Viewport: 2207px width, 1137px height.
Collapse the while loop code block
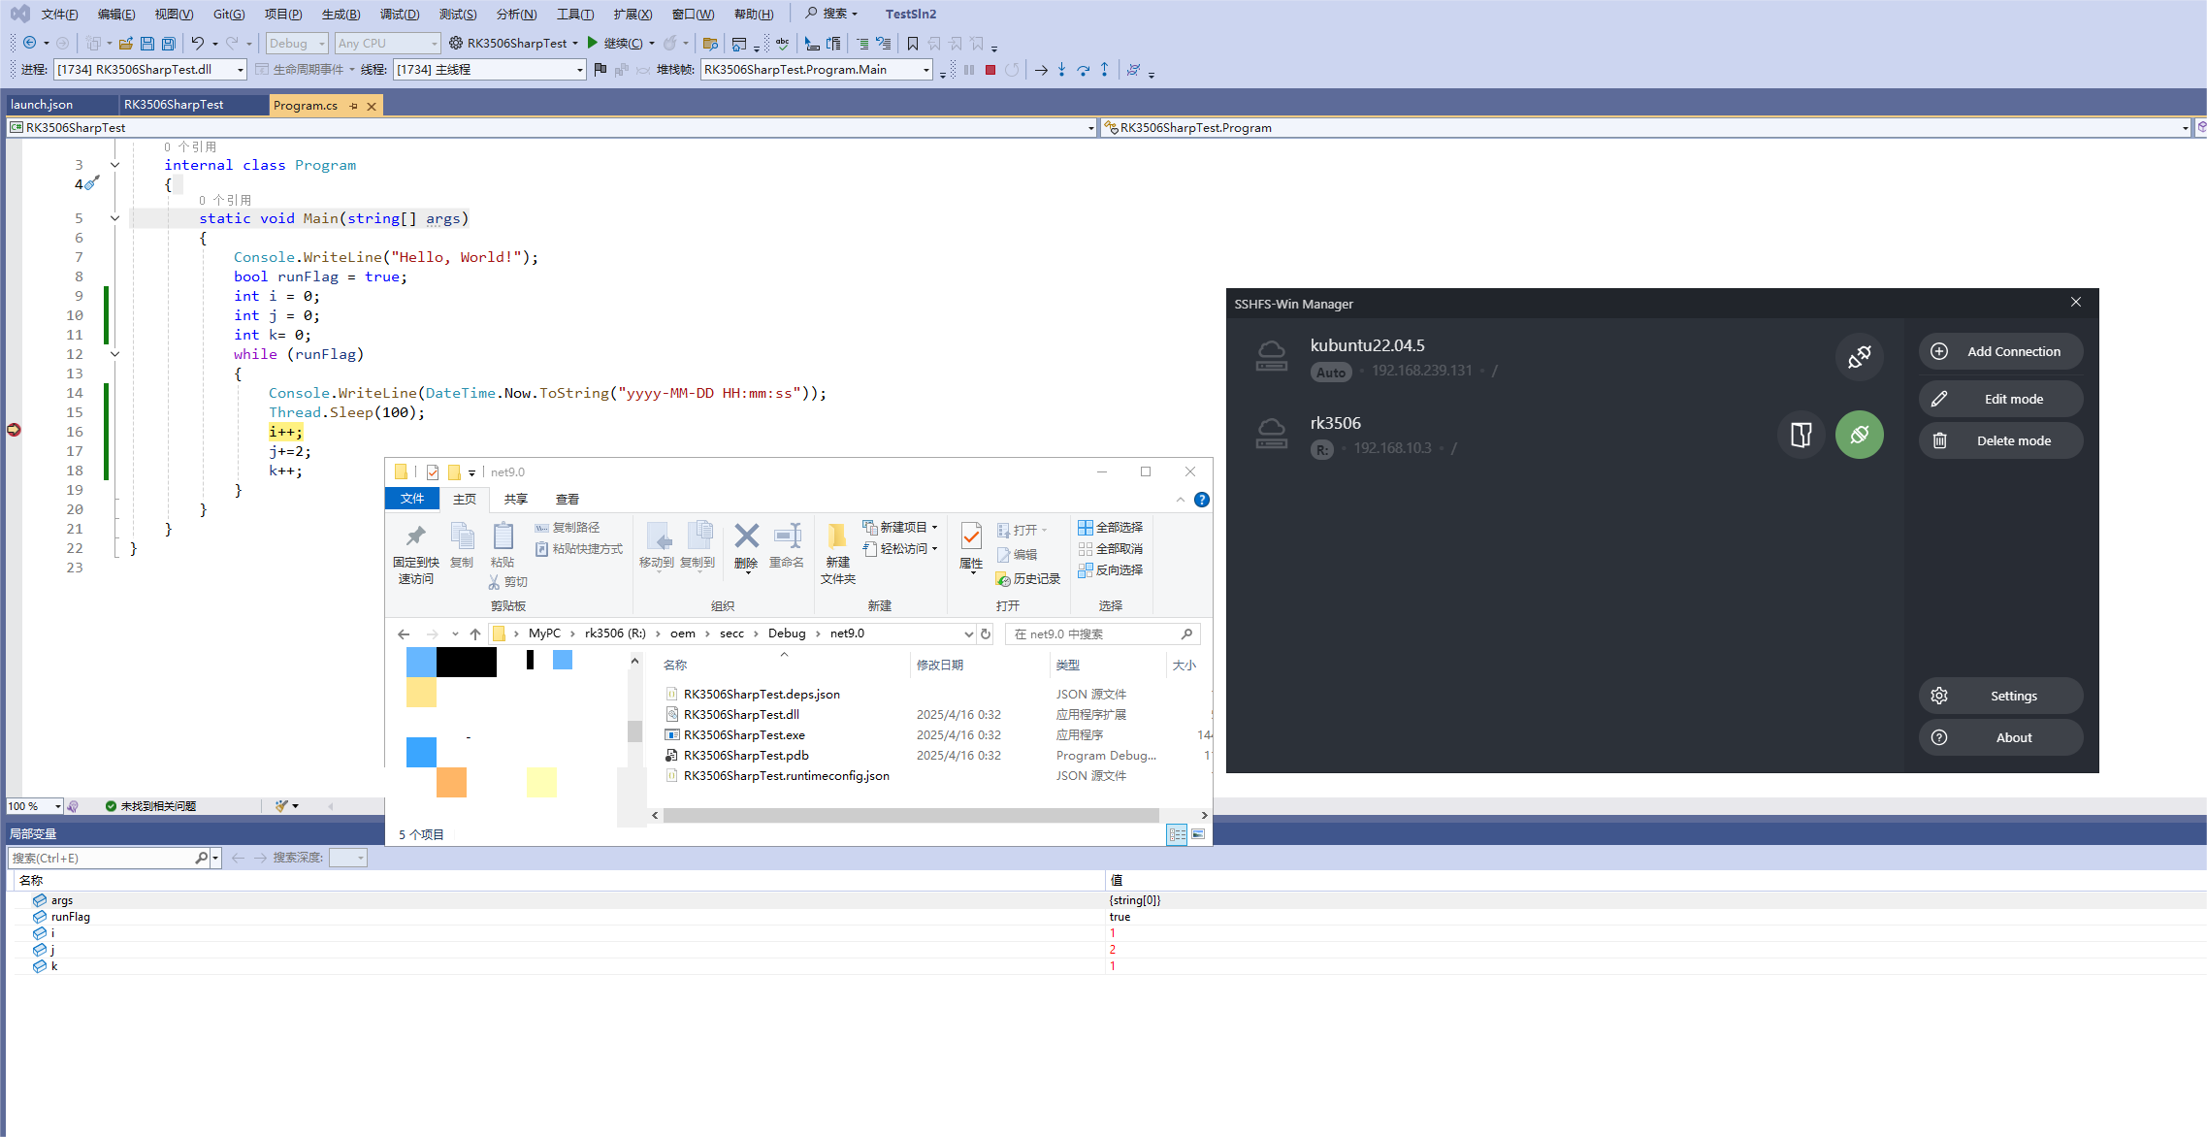coord(114,354)
